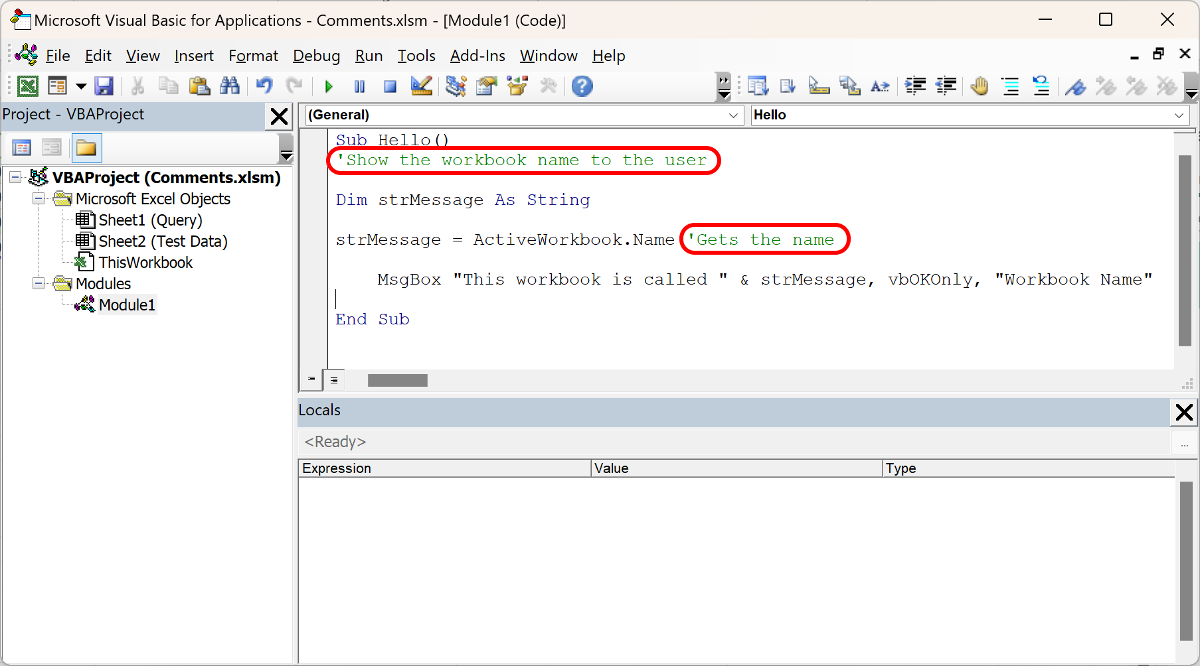Screen dimensions: 1200x666
Task: Click the code window vertical scrollbar
Action: [1185, 251]
